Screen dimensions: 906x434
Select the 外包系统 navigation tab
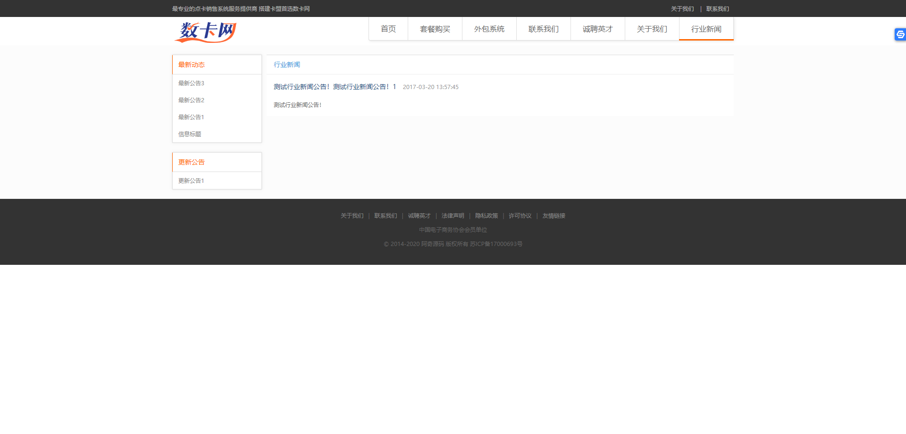(x=489, y=29)
